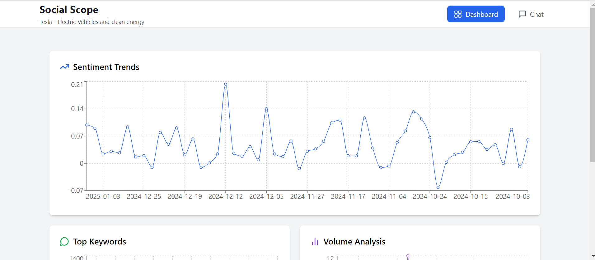This screenshot has height=260, width=595.
Task: Click the last data point at chart's right edge
Action: pyautogui.click(x=528, y=140)
